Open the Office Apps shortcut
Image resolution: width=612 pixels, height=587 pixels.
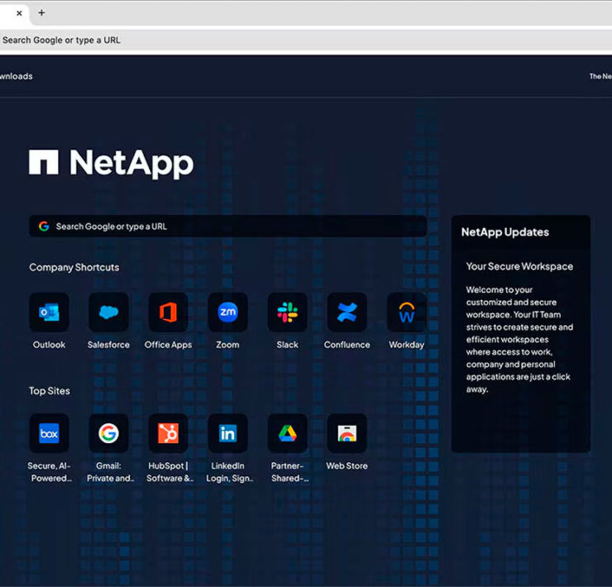point(168,313)
